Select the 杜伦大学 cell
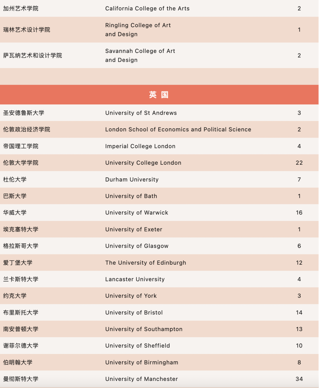Viewport: 319px width, 388px height. pos(15,180)
